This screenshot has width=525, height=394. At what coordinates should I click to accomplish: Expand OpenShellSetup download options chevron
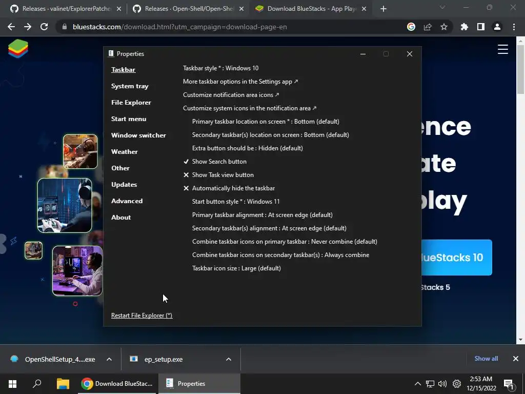coord(109,359)
